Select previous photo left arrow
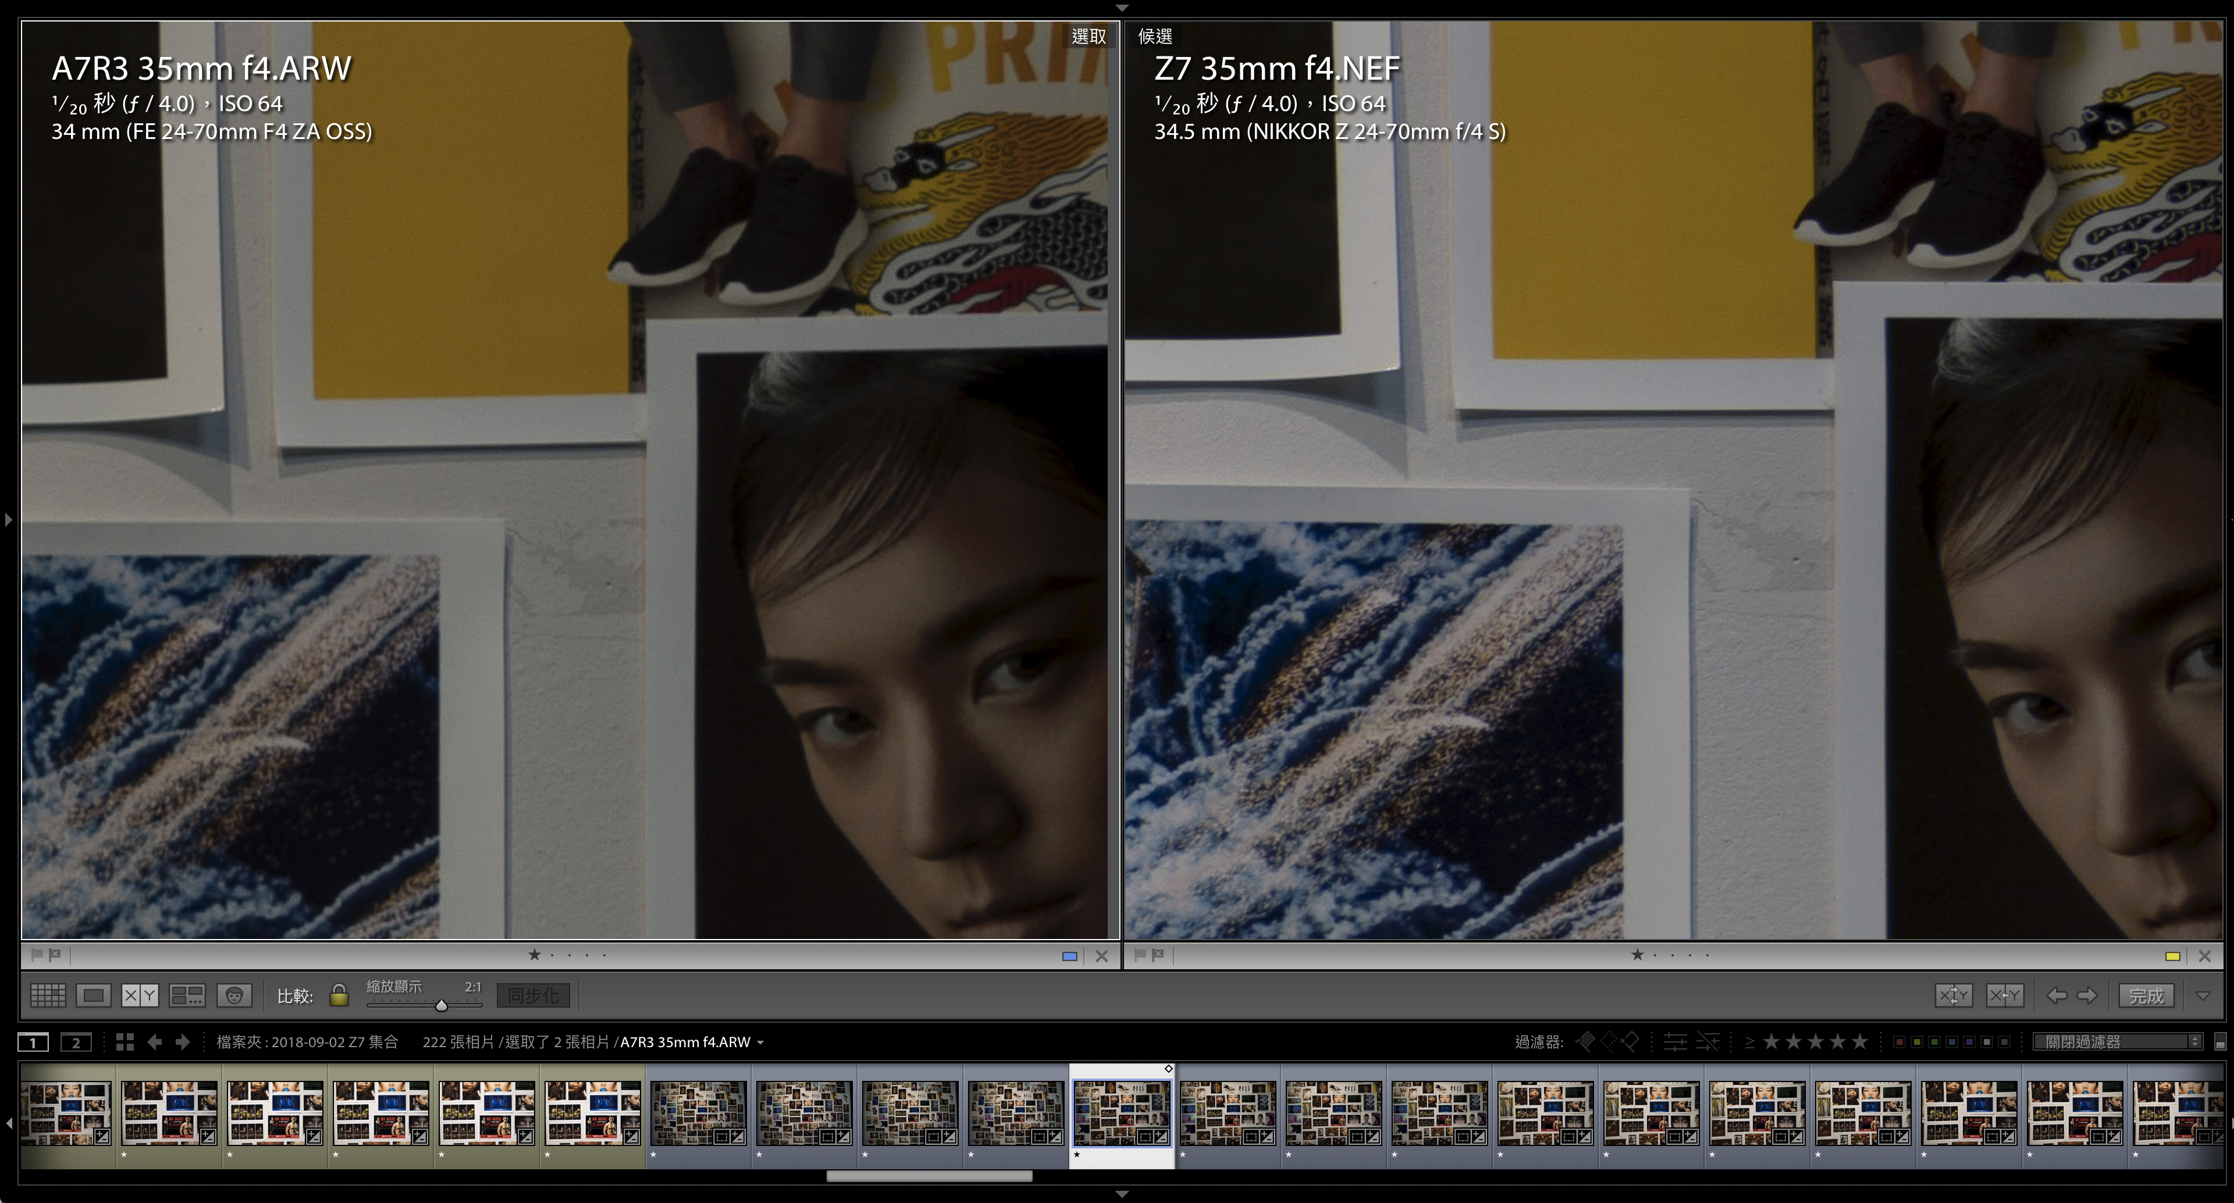 tap(2056, 995)
